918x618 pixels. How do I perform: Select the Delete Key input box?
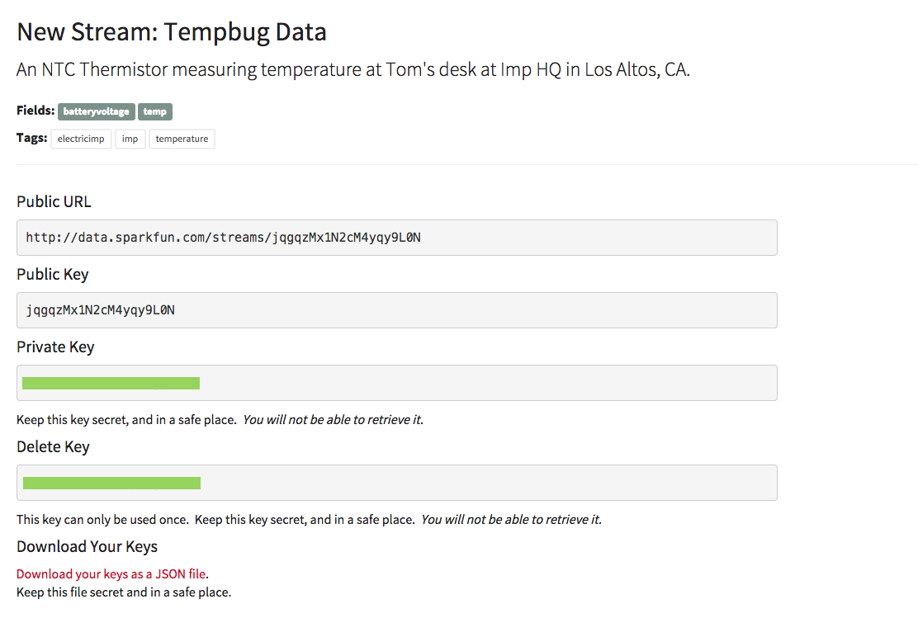[x=487, y=483]
